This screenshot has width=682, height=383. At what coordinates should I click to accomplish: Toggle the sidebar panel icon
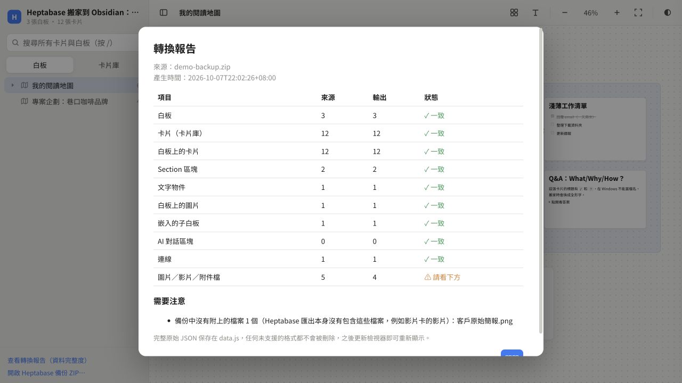(x=164, y=13)
